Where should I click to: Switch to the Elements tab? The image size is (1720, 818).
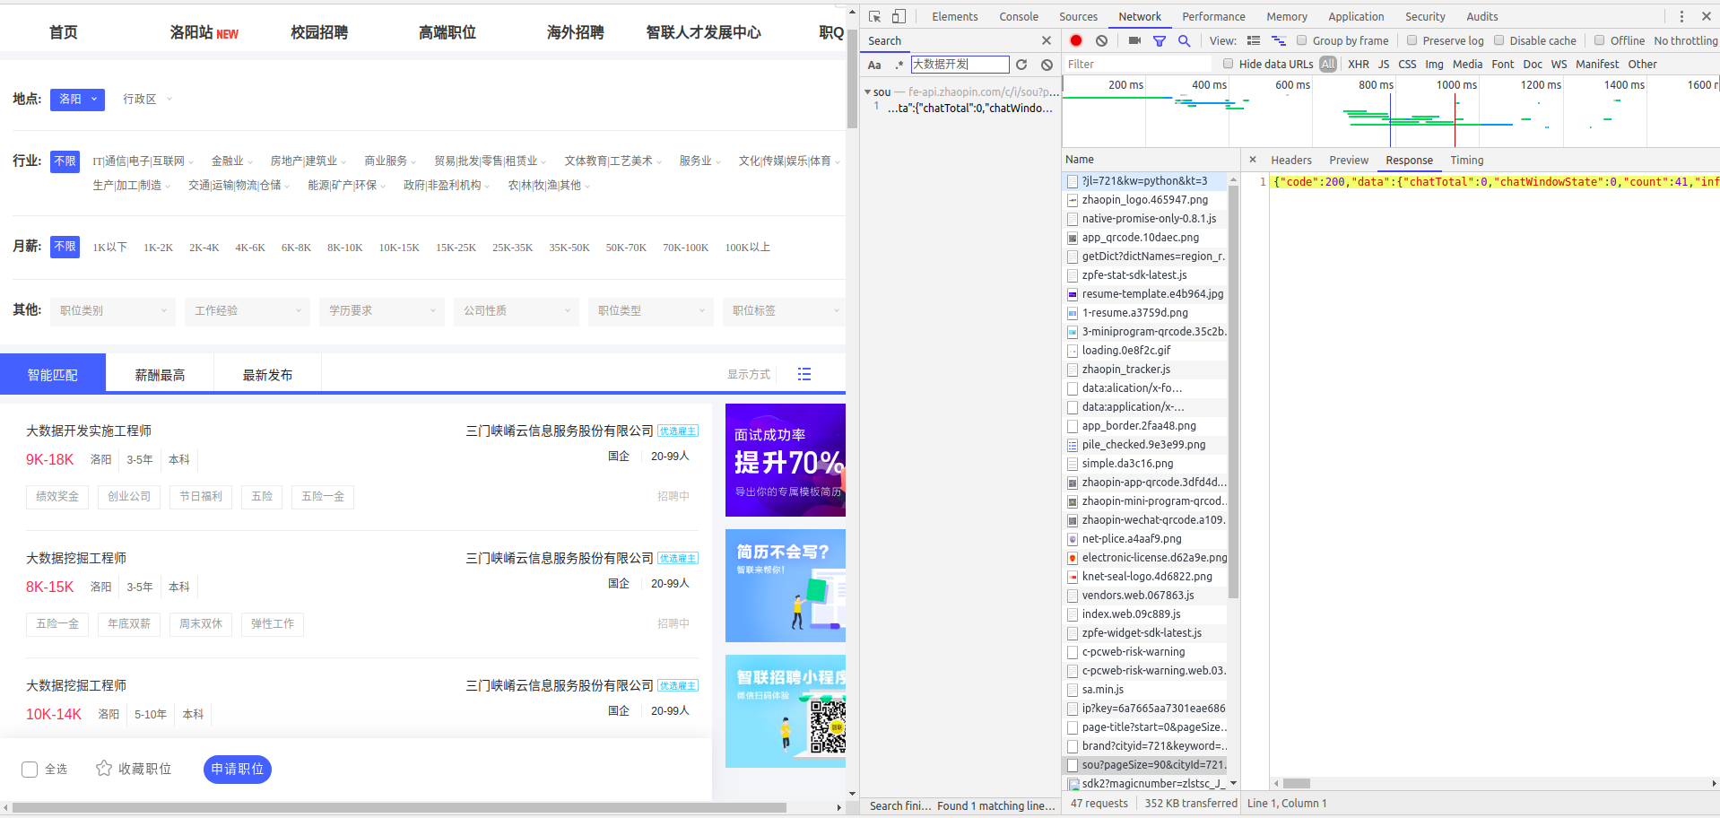coord(954,16)
